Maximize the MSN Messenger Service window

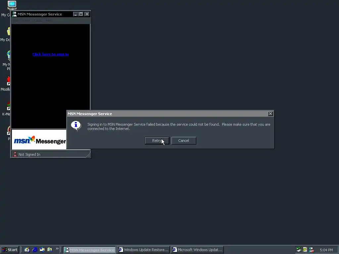(x=81, y=14)
